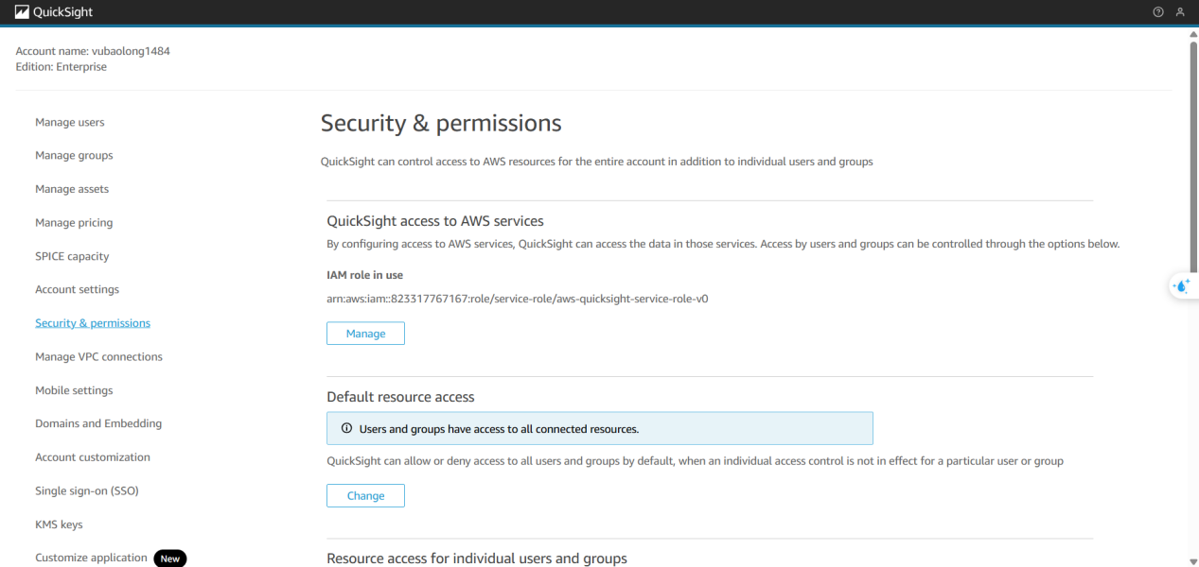Open Single sign-on (SSO) settings
The image size is (1199, 567).
pos(87,490)
